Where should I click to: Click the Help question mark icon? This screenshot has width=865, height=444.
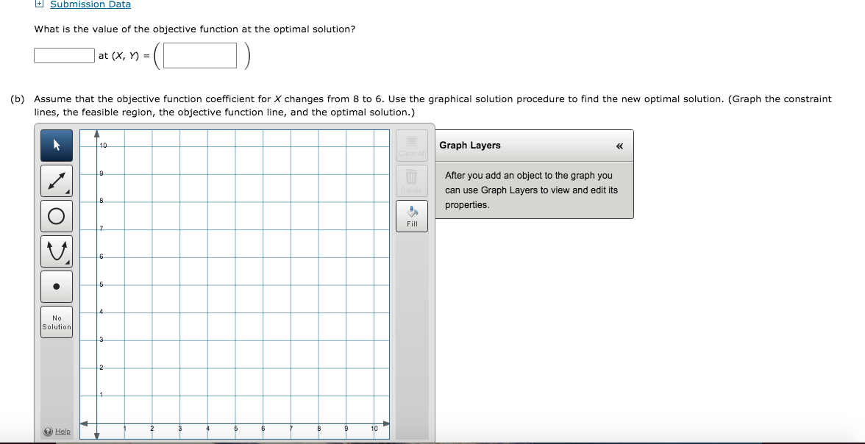point(48,432)
